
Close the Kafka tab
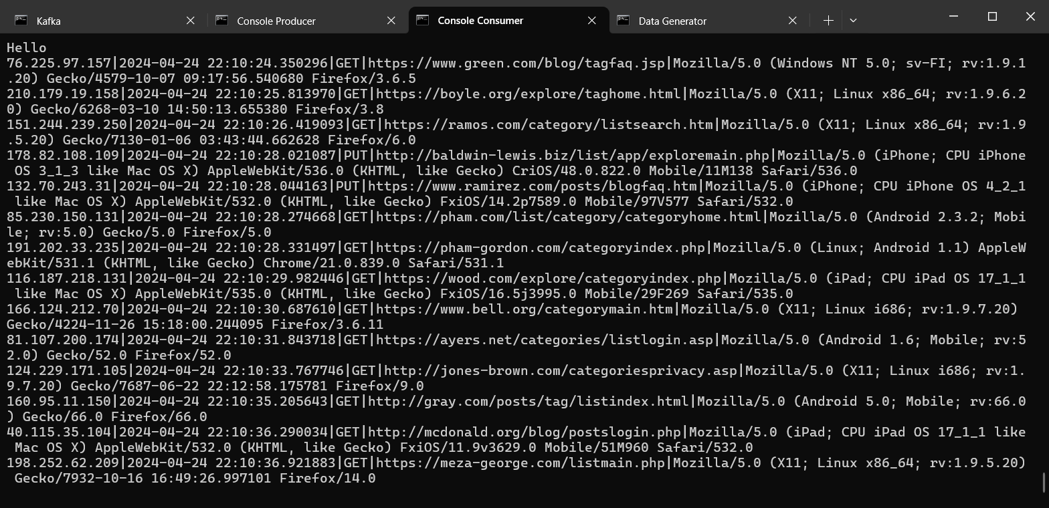191,21
